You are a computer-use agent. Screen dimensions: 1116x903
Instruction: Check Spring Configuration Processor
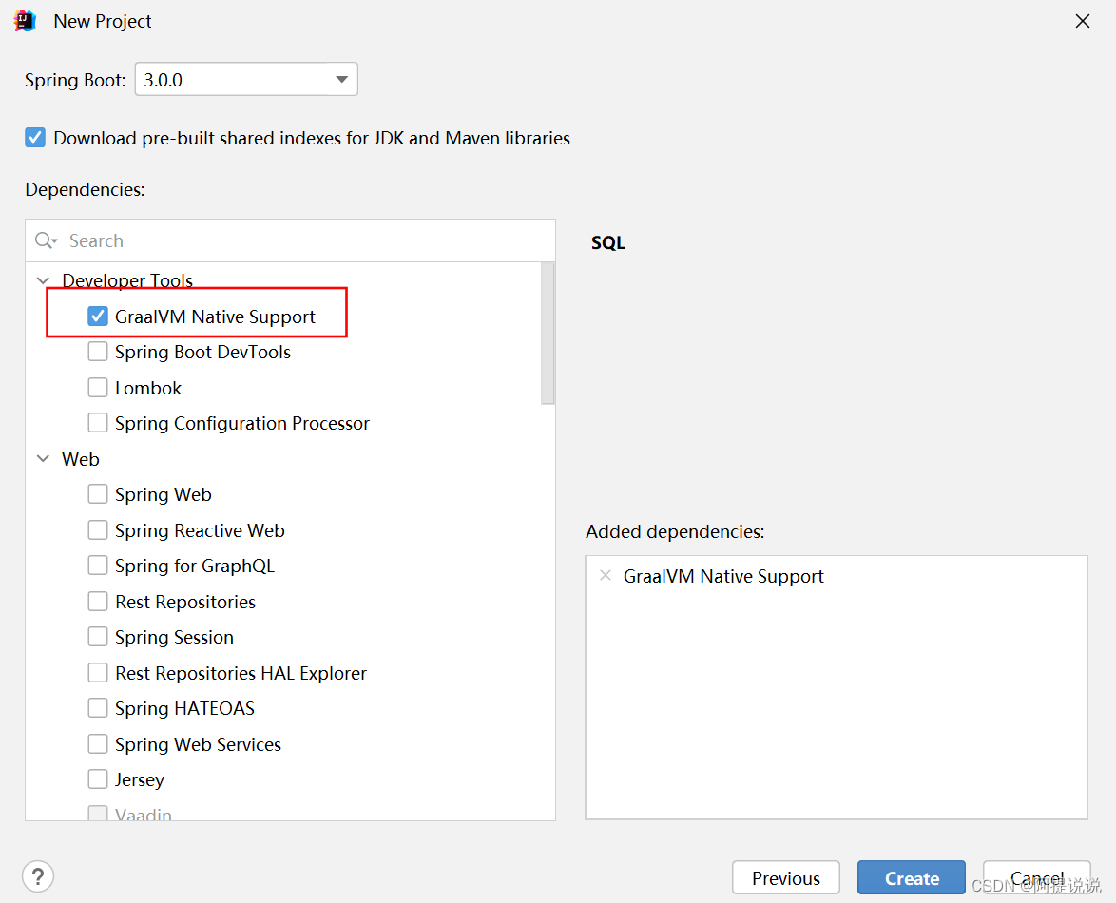[98, 423]
